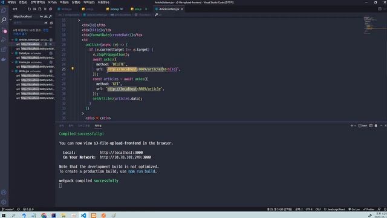Open notifications bell in status bar
Screen dimensions: 387x218
(385, 209)
